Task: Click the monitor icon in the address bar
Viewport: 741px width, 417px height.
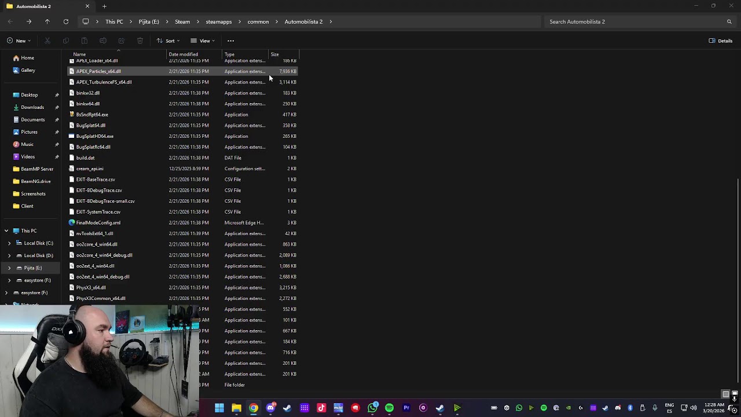Action: point(86,21)
